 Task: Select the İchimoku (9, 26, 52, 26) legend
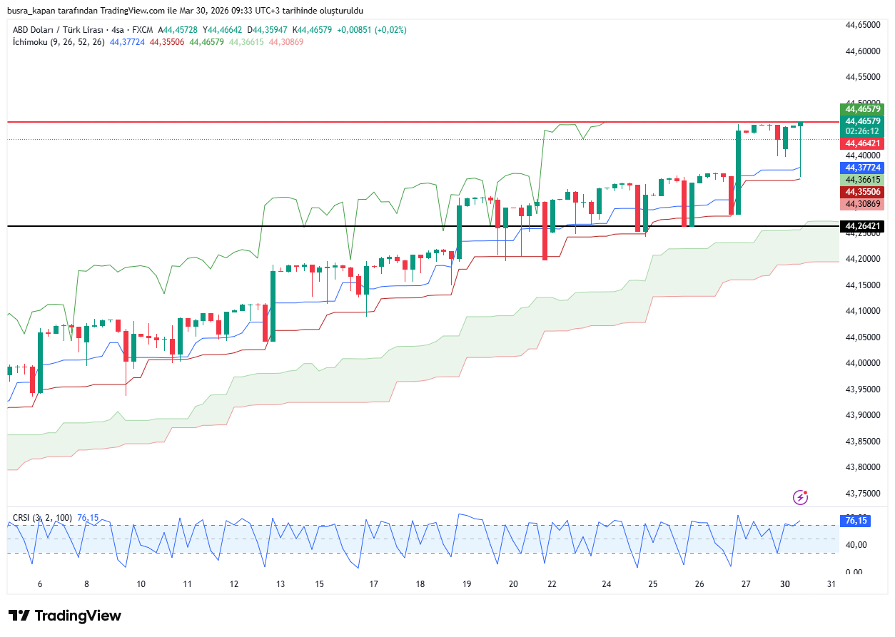[x=59, y=42]
